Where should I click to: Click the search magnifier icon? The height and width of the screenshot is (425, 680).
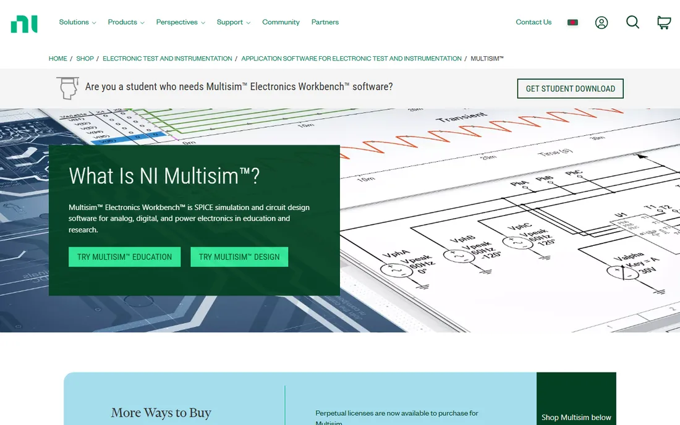click(x=632, y=22)
